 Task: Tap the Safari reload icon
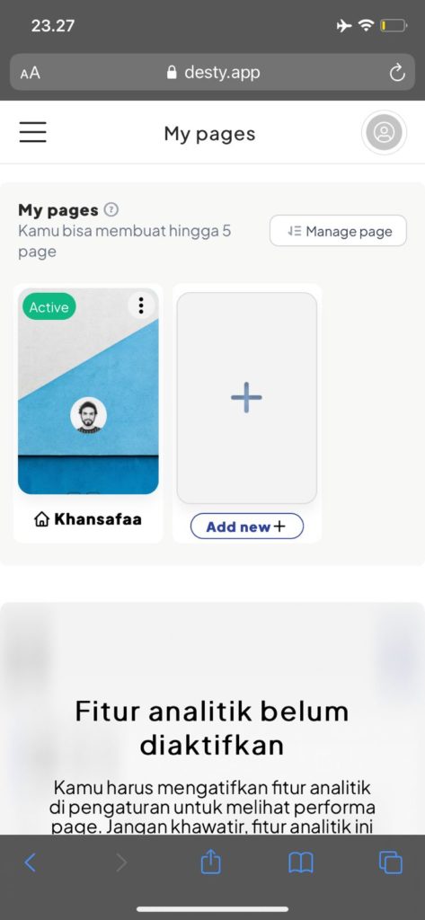click(397, 73)
